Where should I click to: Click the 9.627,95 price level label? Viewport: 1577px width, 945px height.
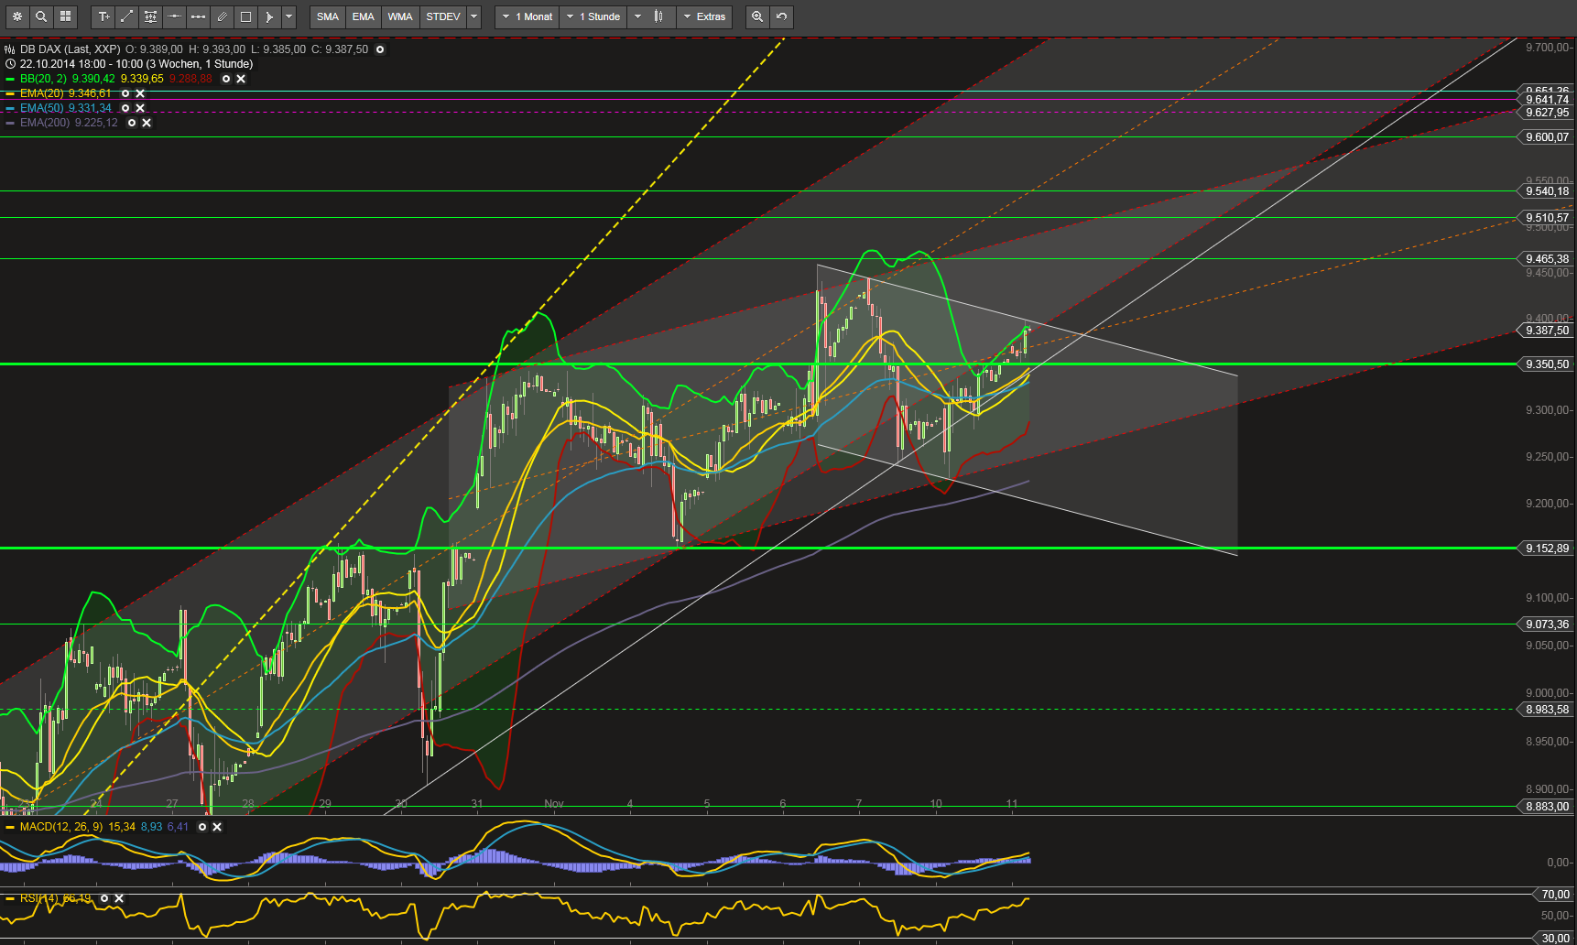coord(1547,113)
